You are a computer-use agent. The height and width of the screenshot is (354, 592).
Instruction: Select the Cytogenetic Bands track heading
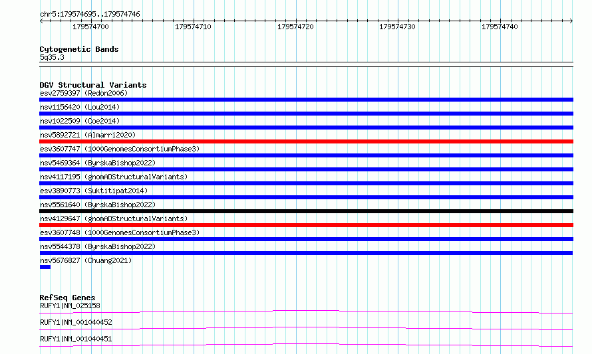[x=79, y=49]
